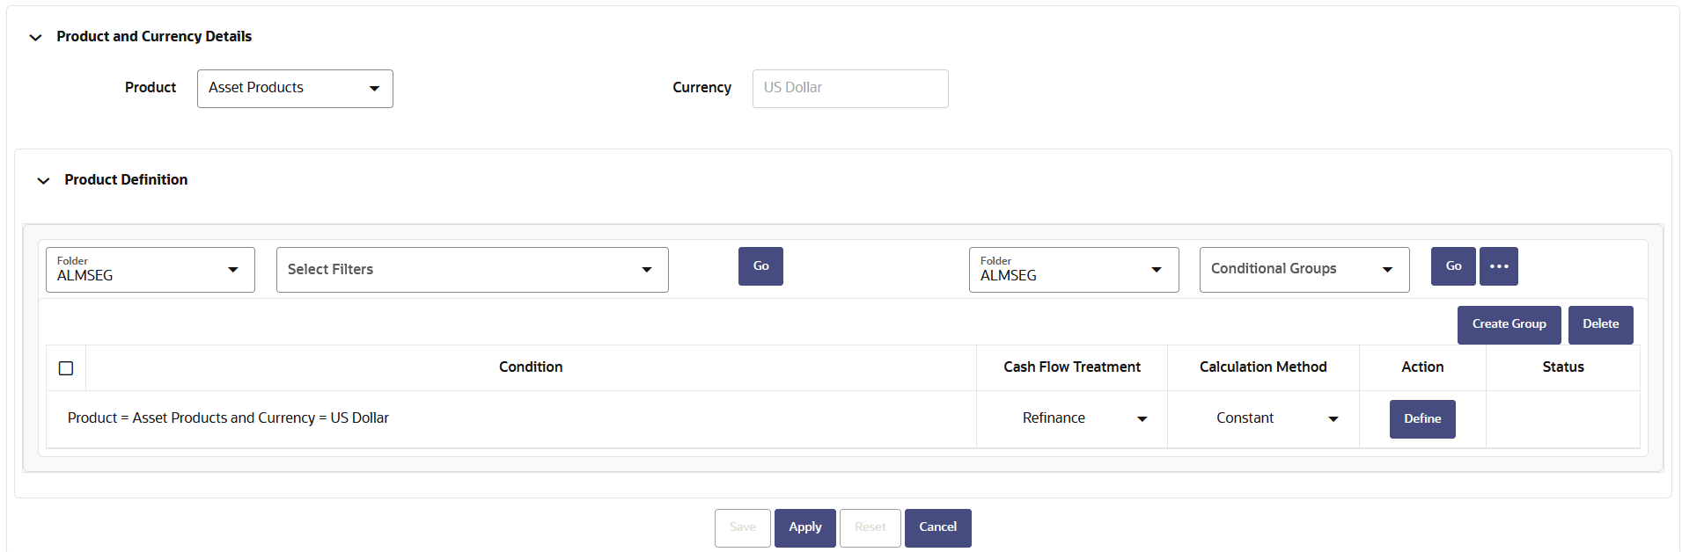Click the left Go button
This screenshot has width=1682, height=552.
pyautogui.click(x=760, y=265)
